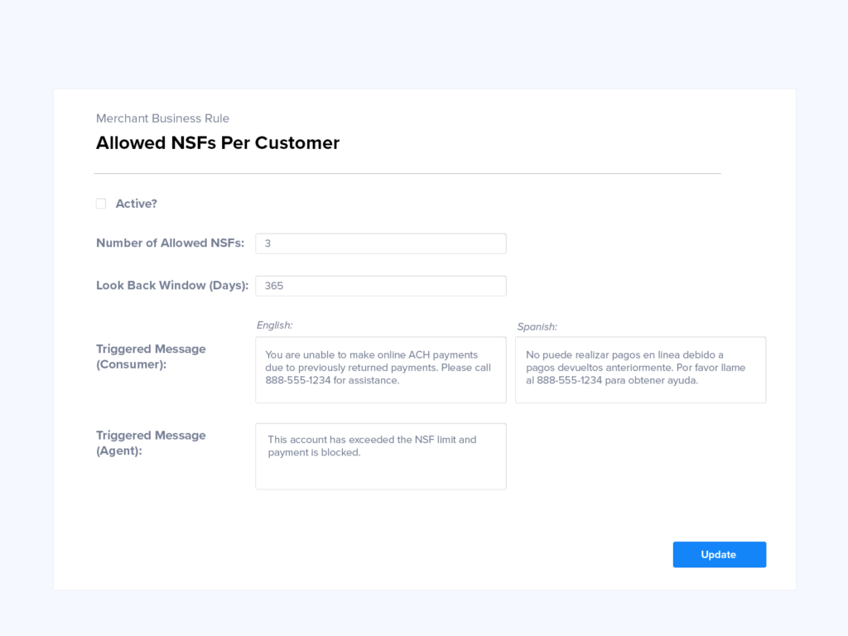Click the "Spanish:" caption
The image size is (848, 636).
[x=537, y=326]
